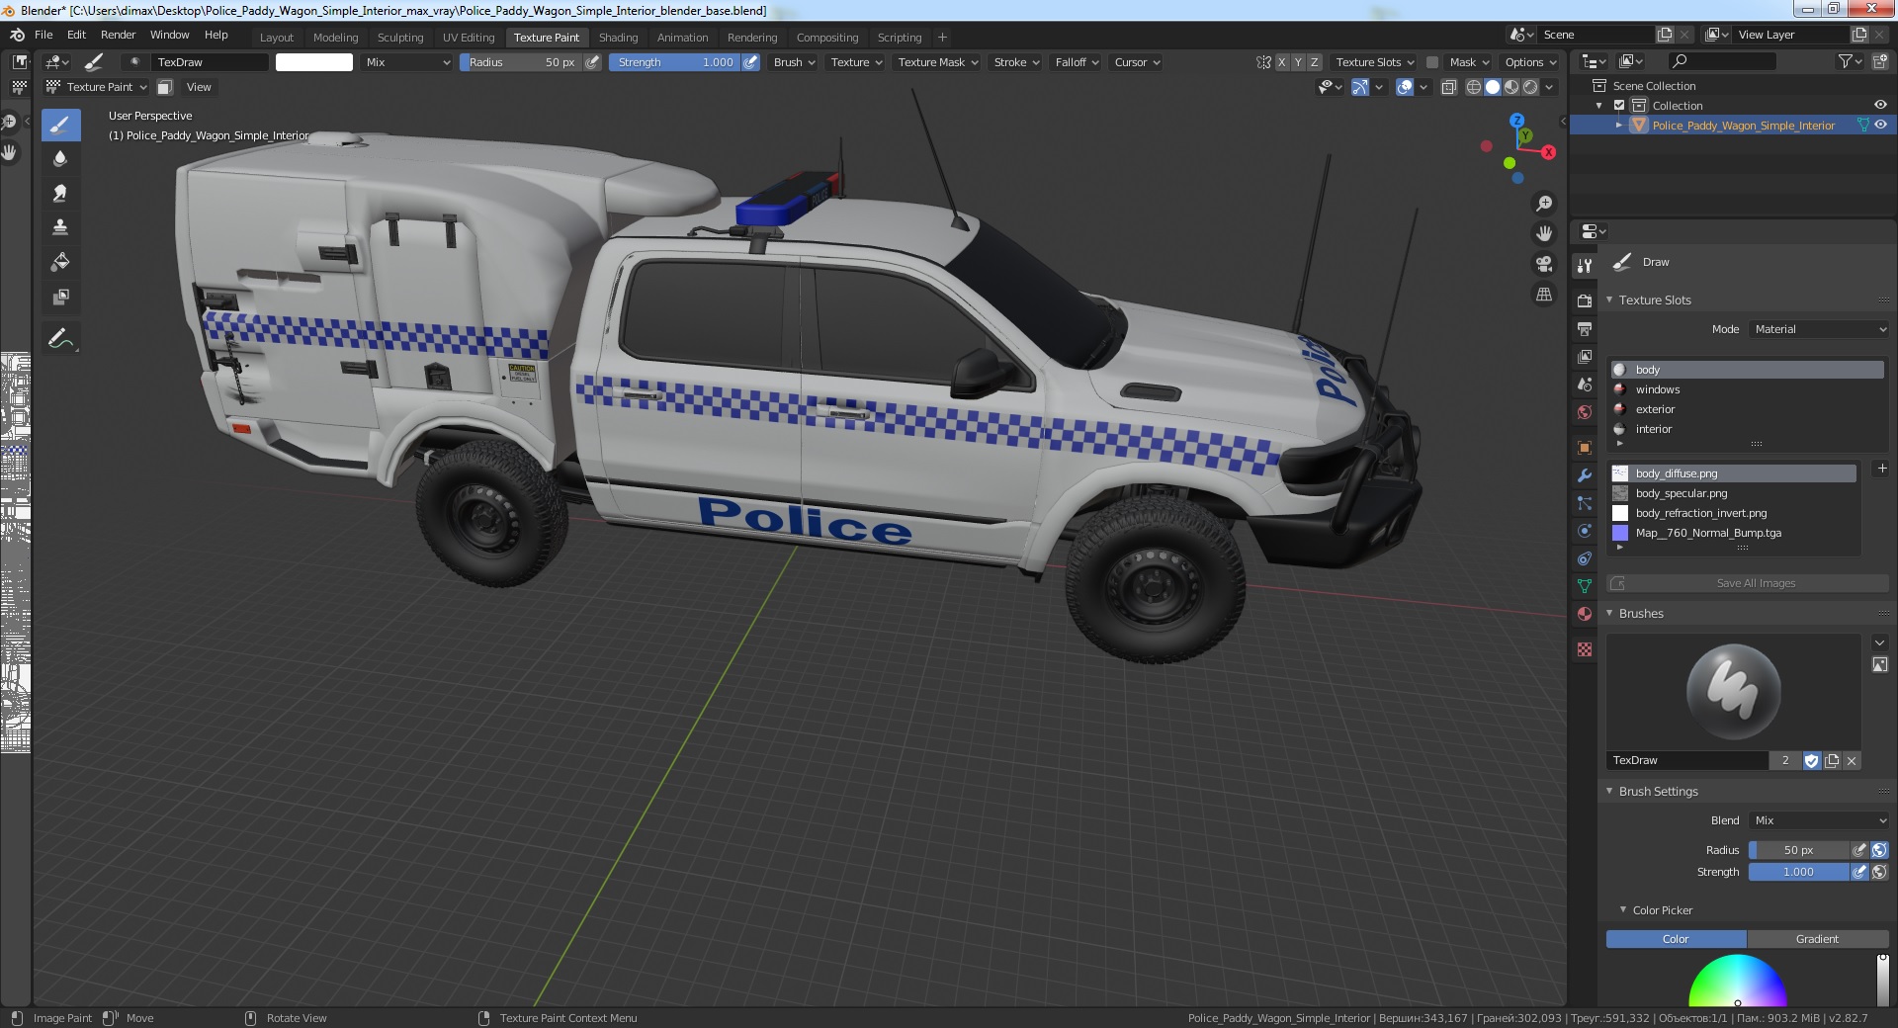Adjust the Strength slider in header
The image size is (1898, 1028).
(x=674, y=62)
